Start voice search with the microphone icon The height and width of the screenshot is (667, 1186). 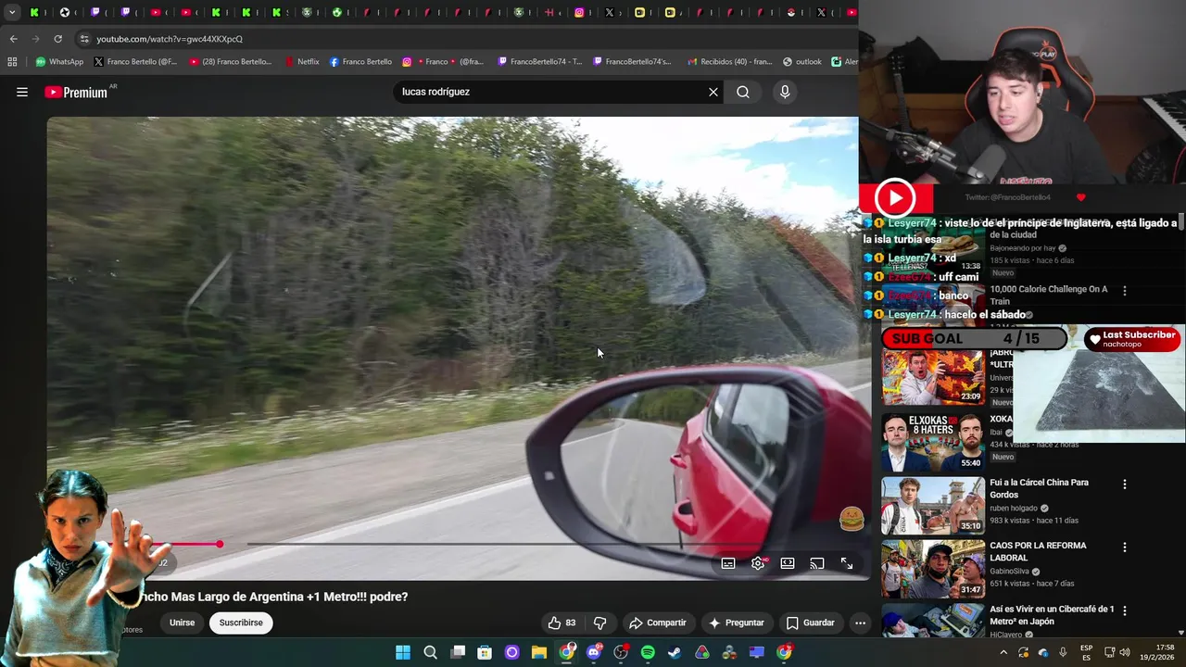[x=785, y=92]
